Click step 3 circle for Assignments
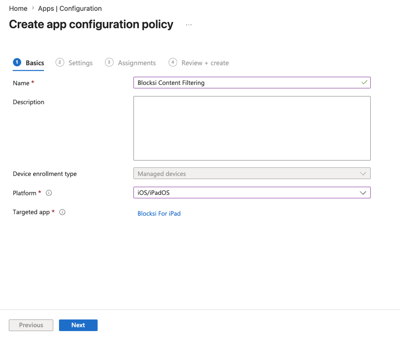 tap(109, 62)
